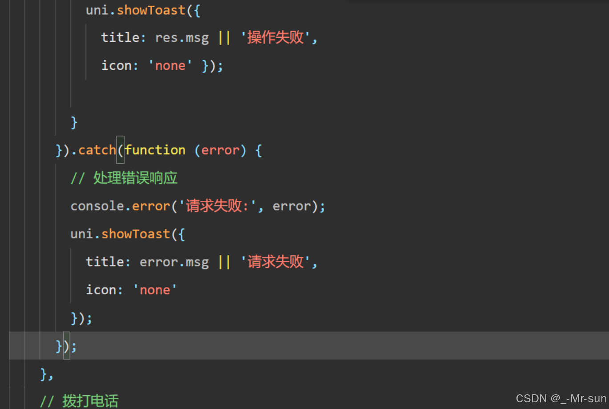Click the line "icon: 'none'" in the catch block
Viewport: 609px width, 409px height.
tap(132, 290)
